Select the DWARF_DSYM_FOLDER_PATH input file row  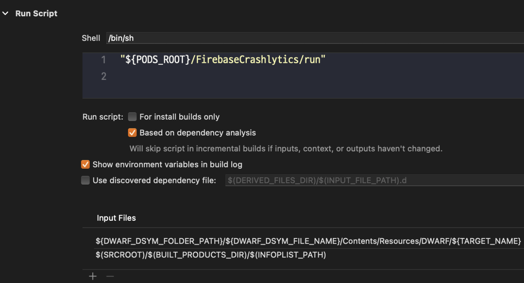coord(308,241)
